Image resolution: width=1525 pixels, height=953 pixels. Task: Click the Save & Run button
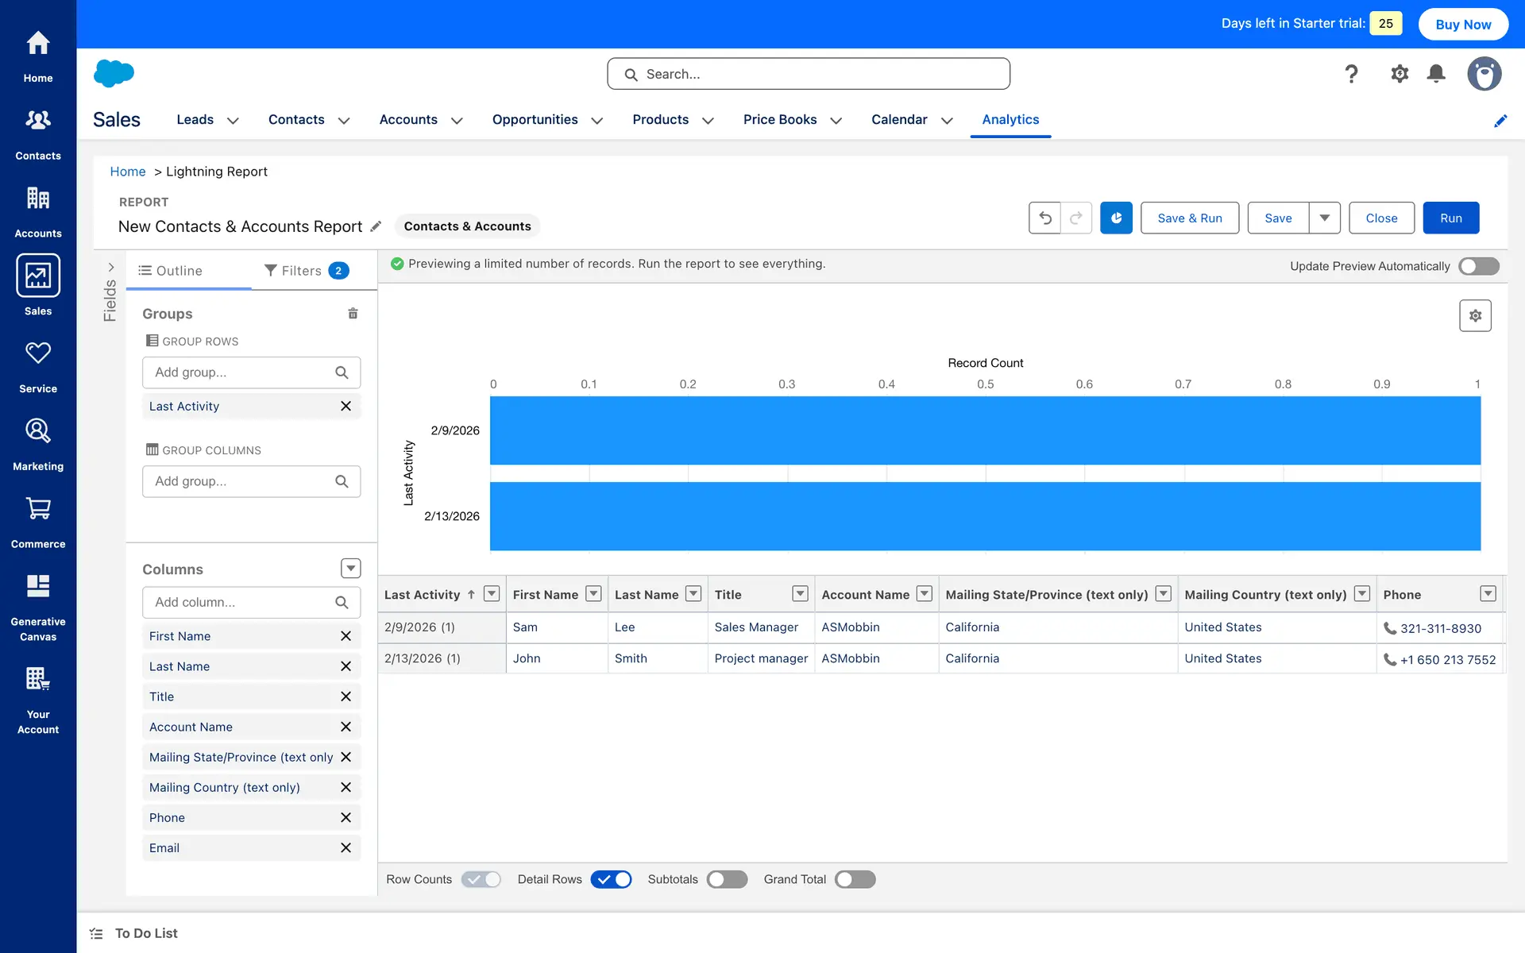pos(1189,218)
